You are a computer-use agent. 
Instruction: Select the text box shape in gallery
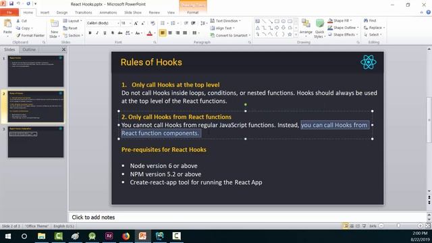tap(257, 21)
